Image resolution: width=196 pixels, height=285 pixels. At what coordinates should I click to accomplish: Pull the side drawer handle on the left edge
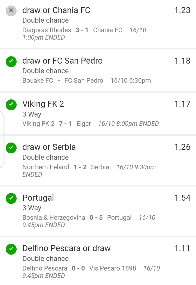tap(2, 139)
